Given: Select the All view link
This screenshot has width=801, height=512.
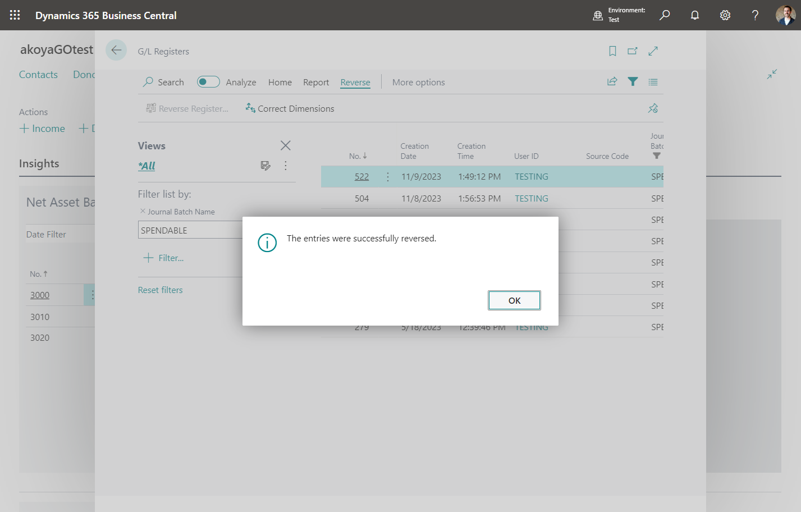Looking at the screenshot, I should point(147,166).
